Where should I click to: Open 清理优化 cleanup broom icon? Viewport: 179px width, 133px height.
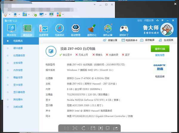pos(92,30)
